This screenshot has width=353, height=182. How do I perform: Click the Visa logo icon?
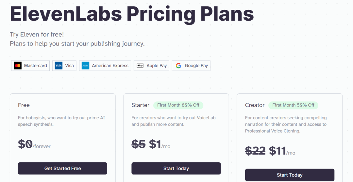(59, 65)
